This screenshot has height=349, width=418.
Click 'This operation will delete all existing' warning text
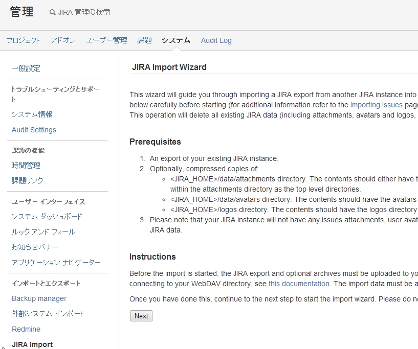coord(274,115)
